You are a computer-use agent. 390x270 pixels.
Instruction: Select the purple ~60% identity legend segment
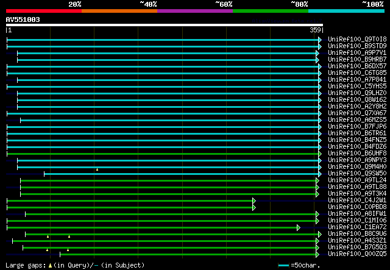coord(195,11)
